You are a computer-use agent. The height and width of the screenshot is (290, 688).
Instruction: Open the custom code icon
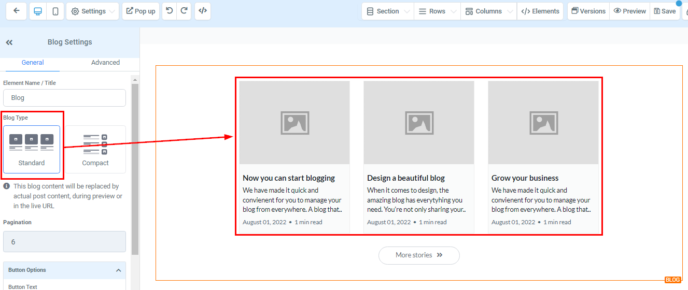point(203,11)
